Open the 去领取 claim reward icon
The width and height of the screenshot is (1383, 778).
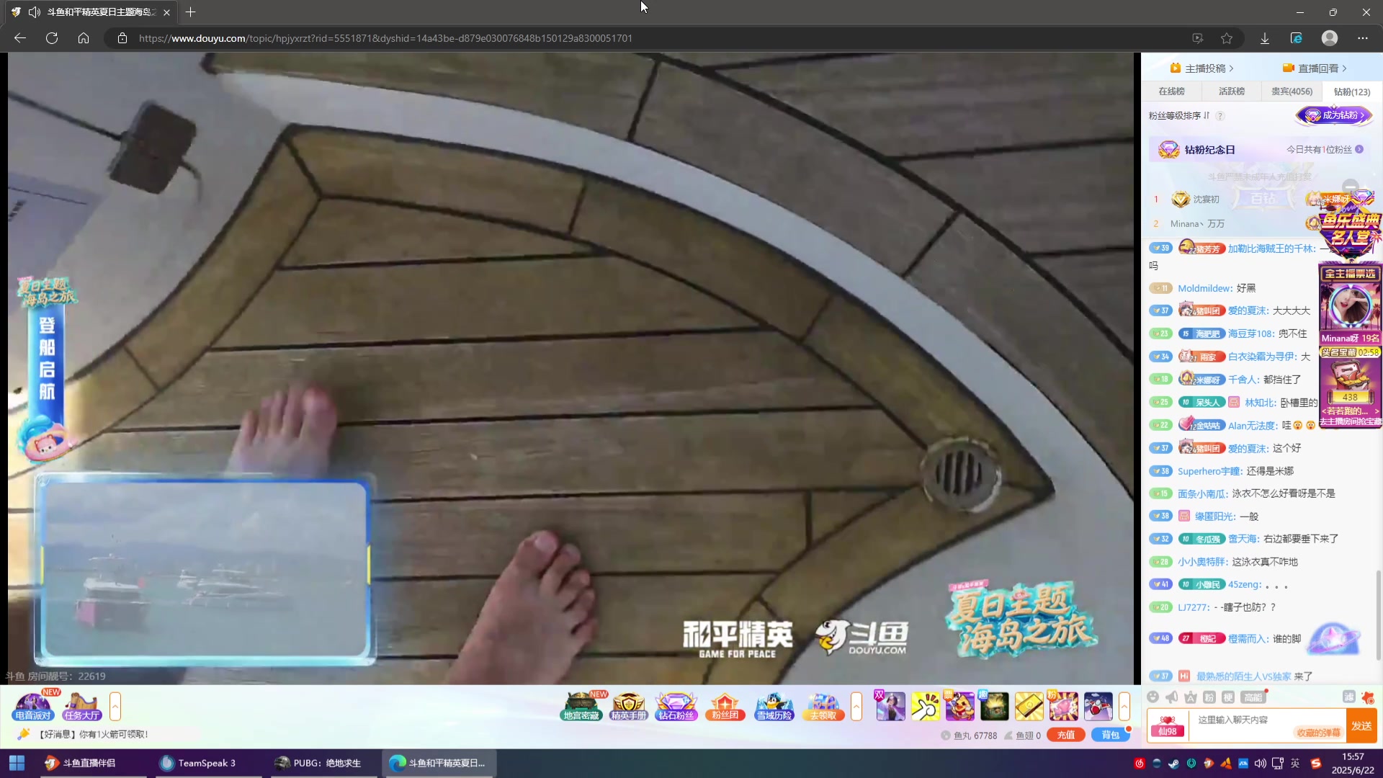coord(823,706)
